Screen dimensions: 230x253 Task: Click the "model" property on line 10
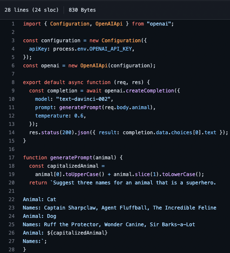[x=43, y=99]
